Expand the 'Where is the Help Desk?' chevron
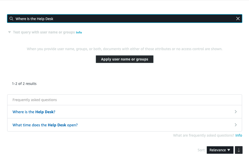The width and height of the screenshot is (249, 159). pyautogui.click(x=236, y=112)
